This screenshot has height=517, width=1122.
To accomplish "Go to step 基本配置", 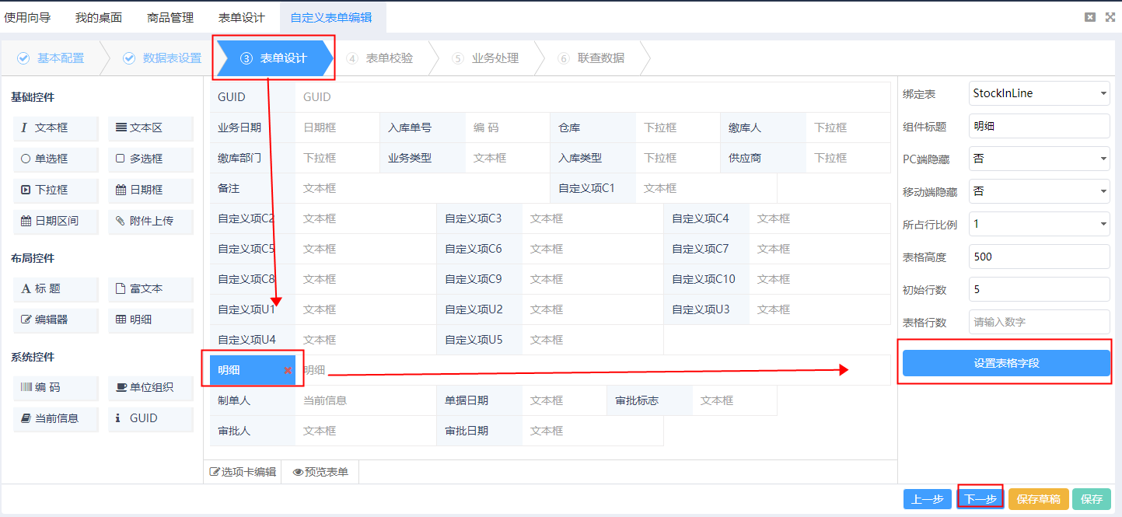I will click(x=51, y=58).
